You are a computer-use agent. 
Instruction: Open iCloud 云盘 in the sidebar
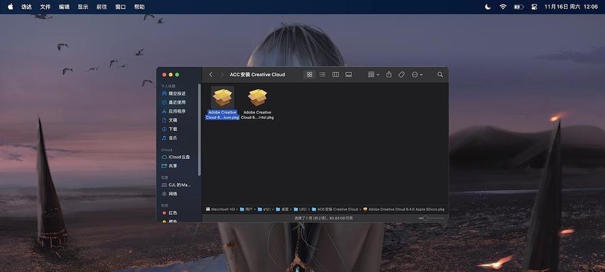[179, 157]
